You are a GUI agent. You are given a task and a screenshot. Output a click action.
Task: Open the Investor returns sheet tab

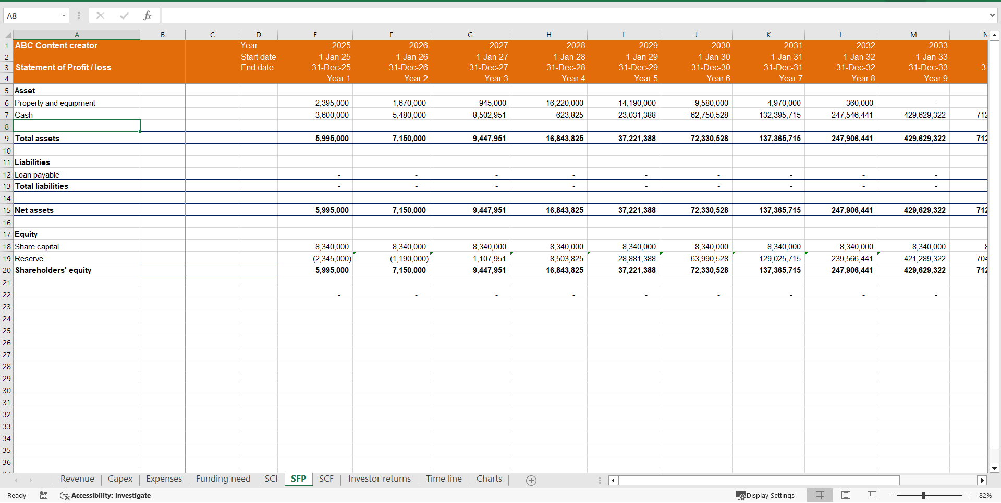[x=380, y=479]
